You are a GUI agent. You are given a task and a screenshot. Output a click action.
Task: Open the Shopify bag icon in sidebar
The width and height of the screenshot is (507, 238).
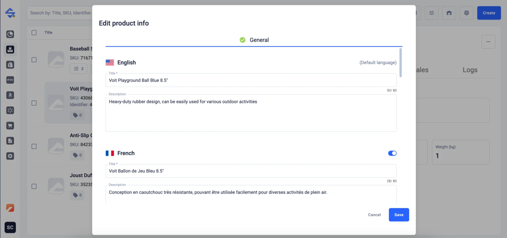click(10, 65)
